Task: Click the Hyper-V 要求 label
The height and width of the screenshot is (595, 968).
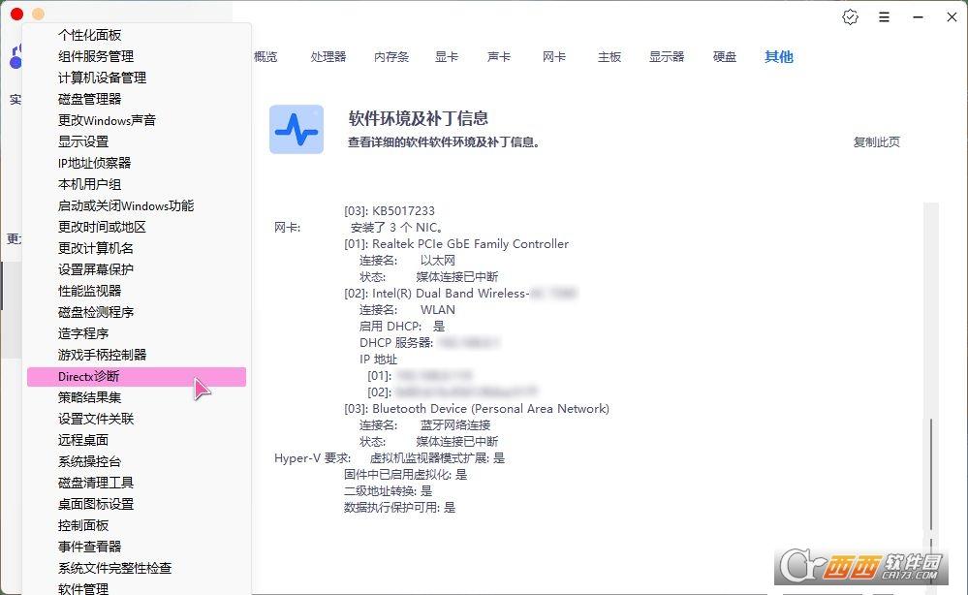Action: point(312,458)
